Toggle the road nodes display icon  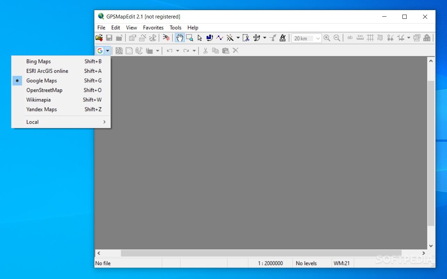[x=390, y=38]
